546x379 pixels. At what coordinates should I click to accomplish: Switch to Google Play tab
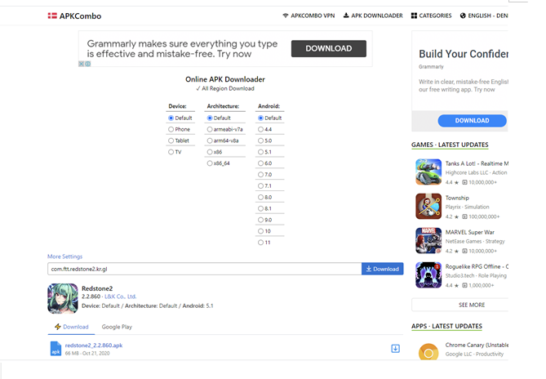(117, 327)
